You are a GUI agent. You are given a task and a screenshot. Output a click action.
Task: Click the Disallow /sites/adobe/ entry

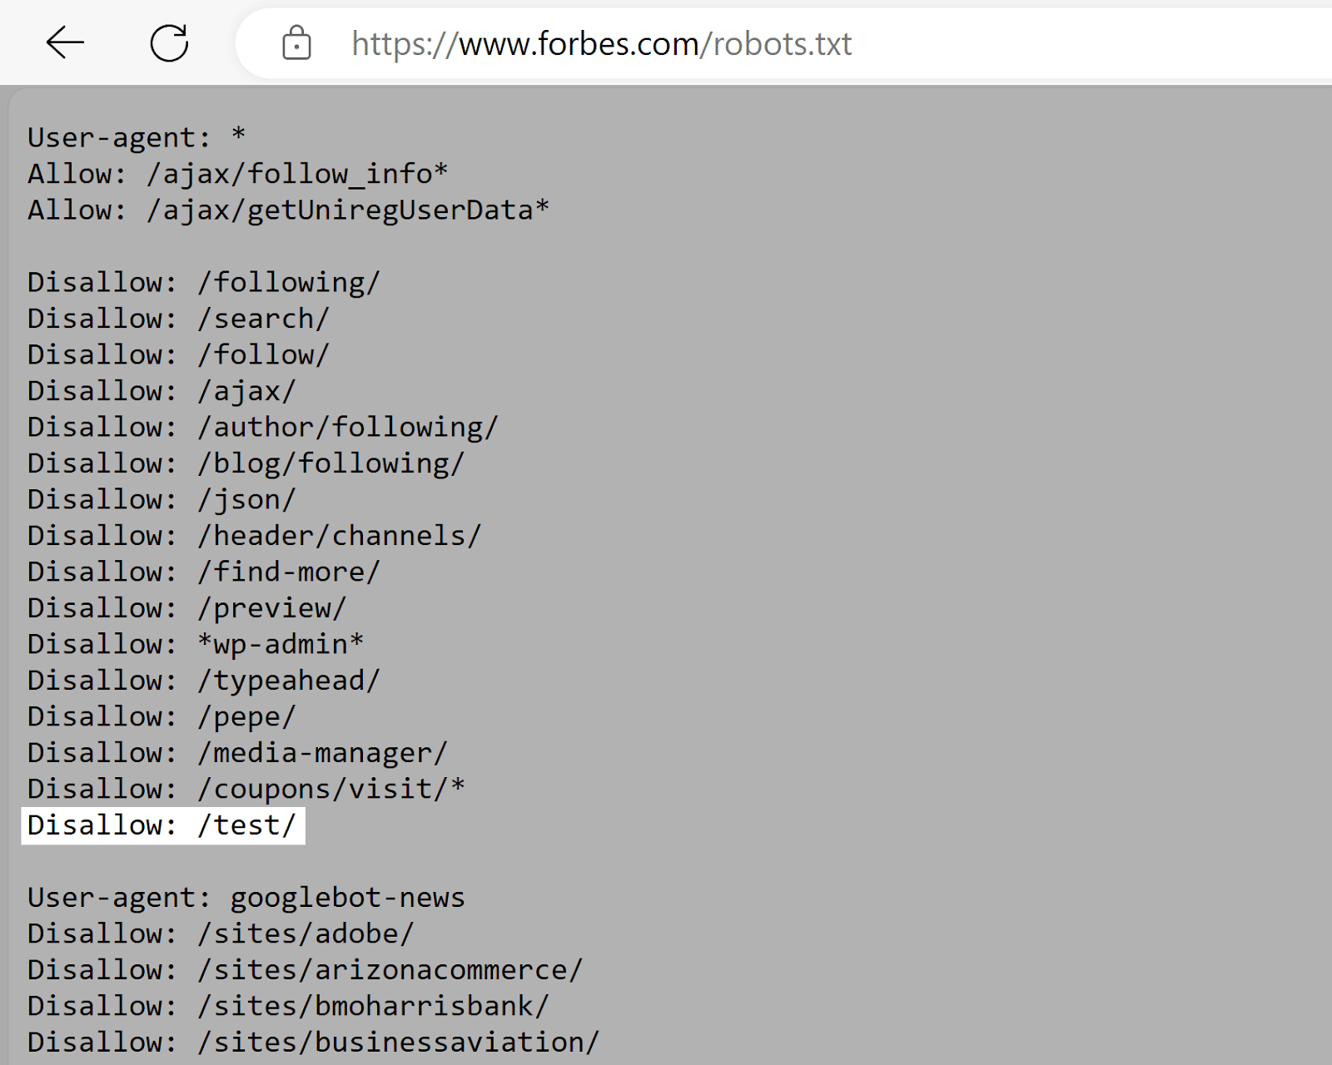[x=221, y=933]
